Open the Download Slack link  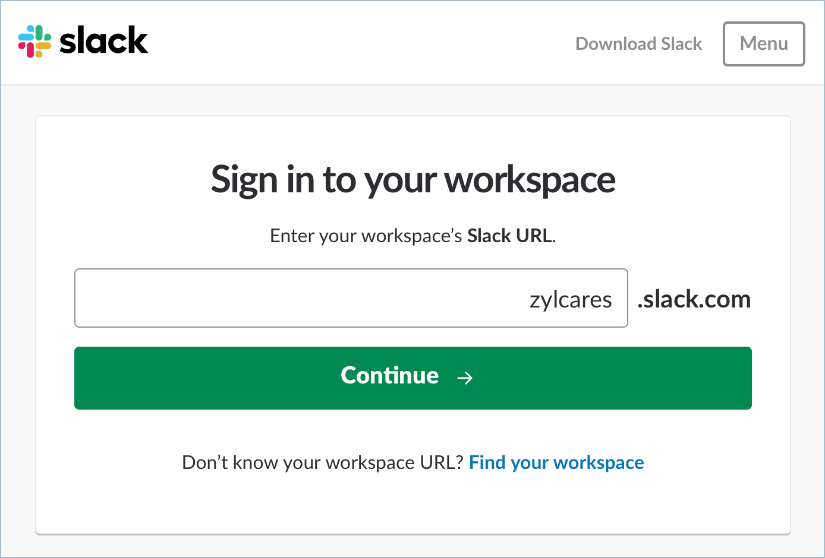pyautogui.click(x=638, y=44)
